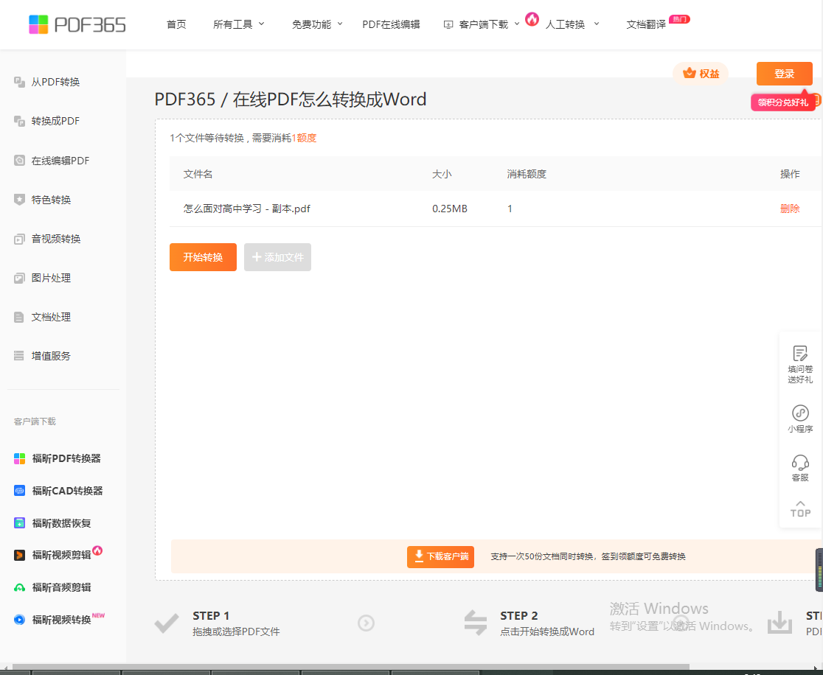Select 特色转换 in the sidebar
The height and width of the screenshot is (675, 823).
(x=51, y=200)
